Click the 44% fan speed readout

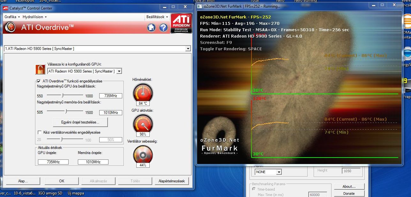point(143,165)
